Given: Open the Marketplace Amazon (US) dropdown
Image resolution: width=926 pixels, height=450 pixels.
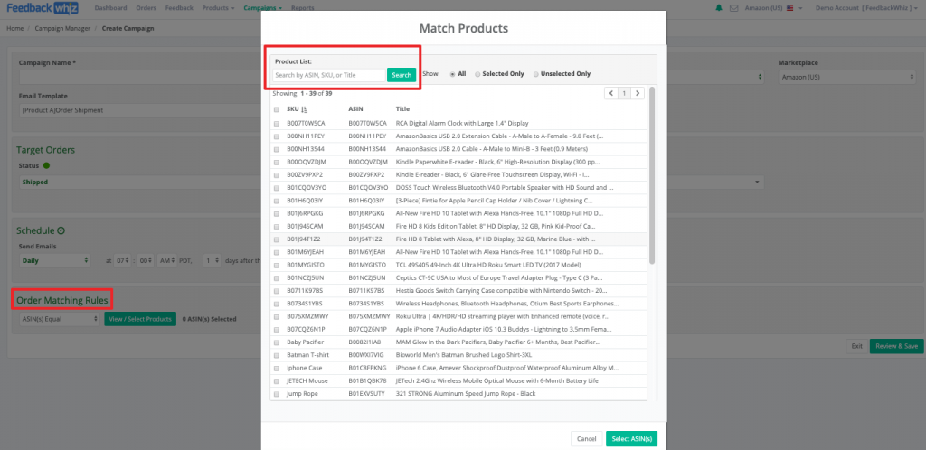Looking at the screenshot, I should [x=846, y=78].
